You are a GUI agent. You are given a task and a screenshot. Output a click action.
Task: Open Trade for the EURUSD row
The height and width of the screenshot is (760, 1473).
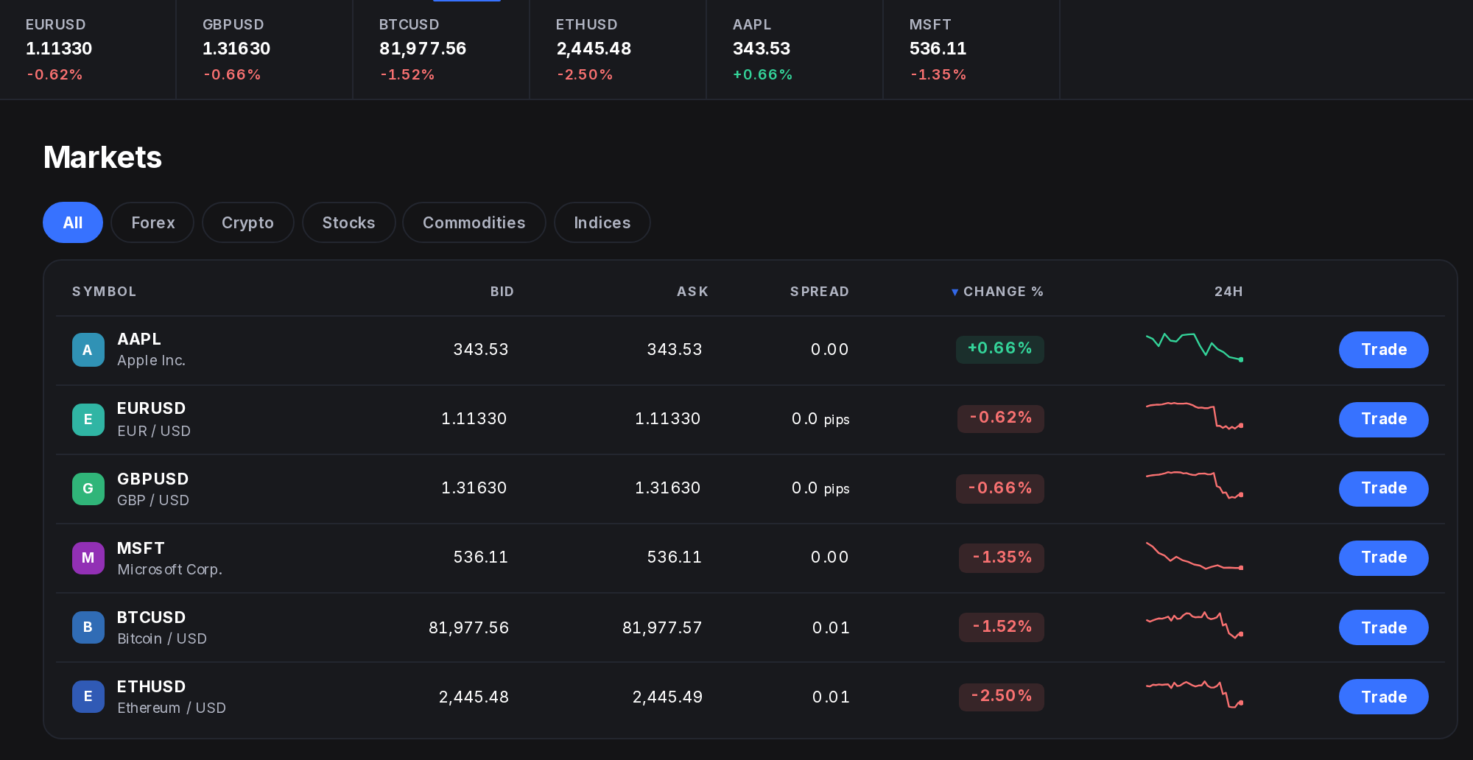coord(1383,419)
